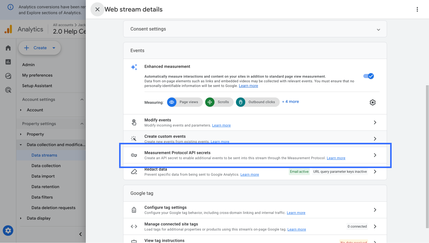The width and height of the screenshot is (429, 243).
Task: Open Learn more link under Modify events
Action: 221,125
